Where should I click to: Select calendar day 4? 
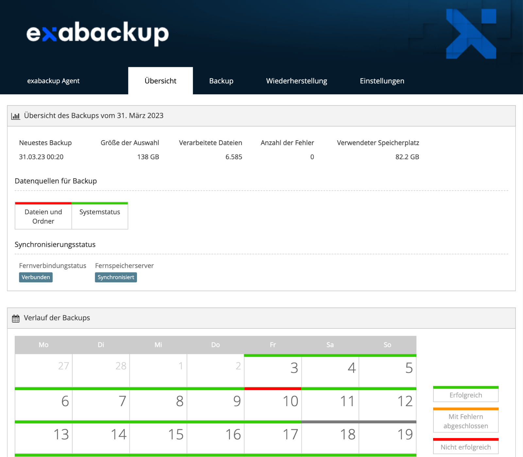point(330,371)
